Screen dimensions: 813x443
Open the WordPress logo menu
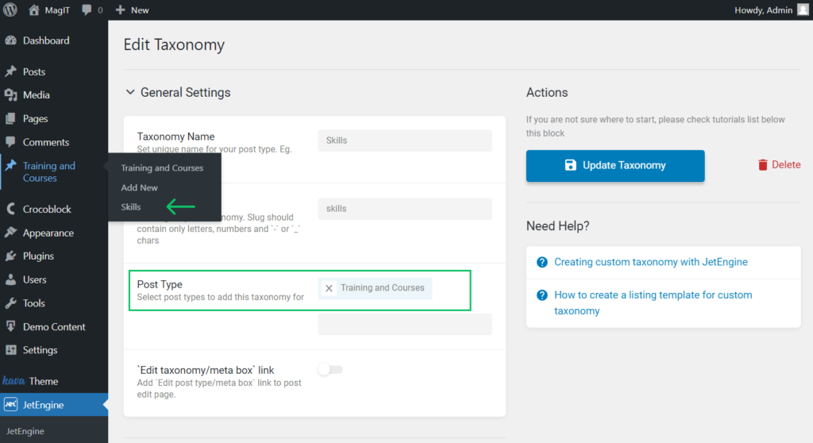pos(10,10)
